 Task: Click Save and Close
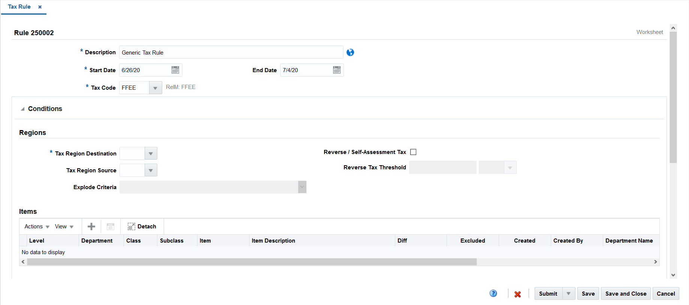pyautogui.click(x=626, y=293)
